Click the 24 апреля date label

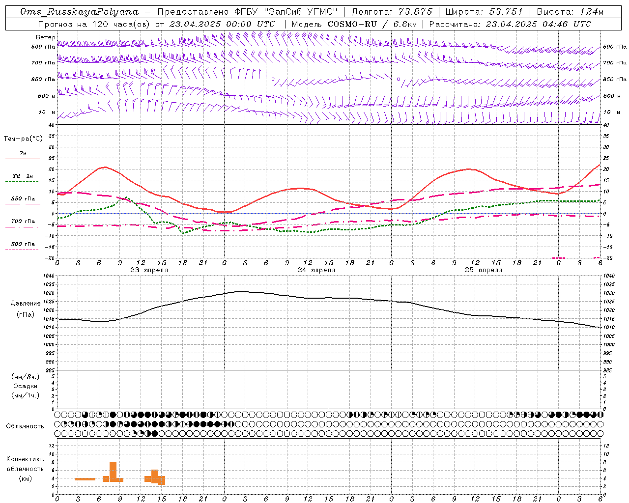tap(316, 270)
